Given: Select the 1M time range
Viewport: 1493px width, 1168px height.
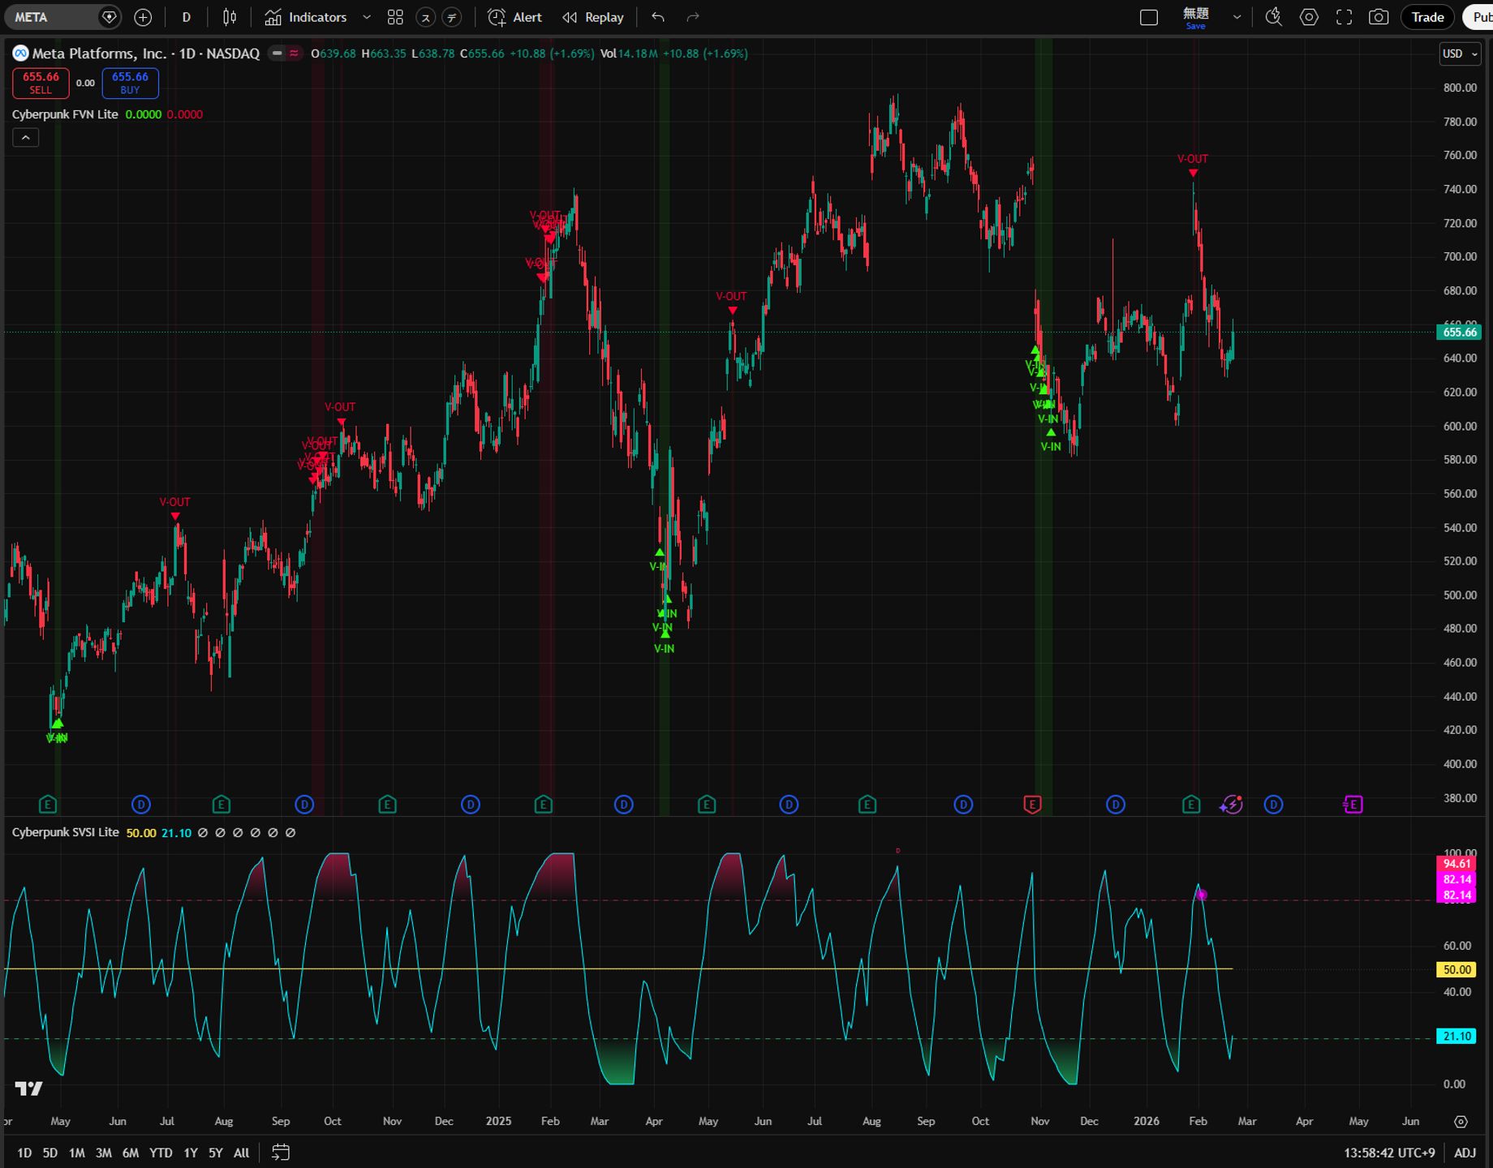Looking at the screenshot, I should (76, 1153).
